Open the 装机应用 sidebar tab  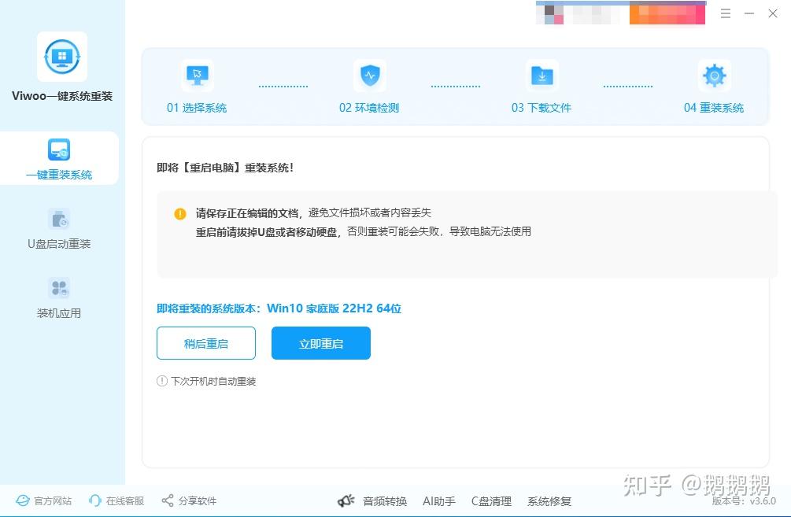pos(59,297)
